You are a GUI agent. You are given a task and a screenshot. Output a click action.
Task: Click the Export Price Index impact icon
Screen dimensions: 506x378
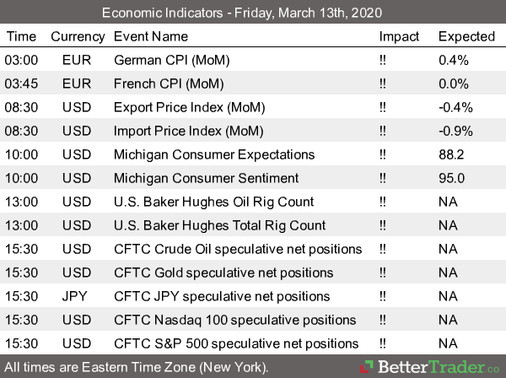coord(384,107)
